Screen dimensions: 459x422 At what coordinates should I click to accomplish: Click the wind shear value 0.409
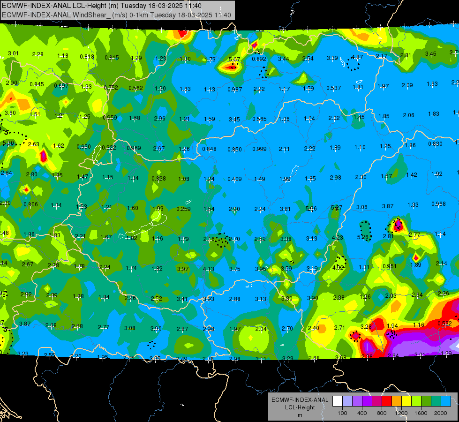click(x=234, y=179)
